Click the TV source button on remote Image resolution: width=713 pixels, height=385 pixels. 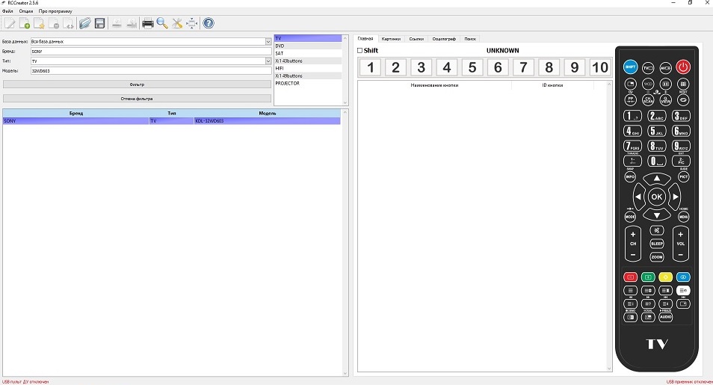click(x=648, y=68)
